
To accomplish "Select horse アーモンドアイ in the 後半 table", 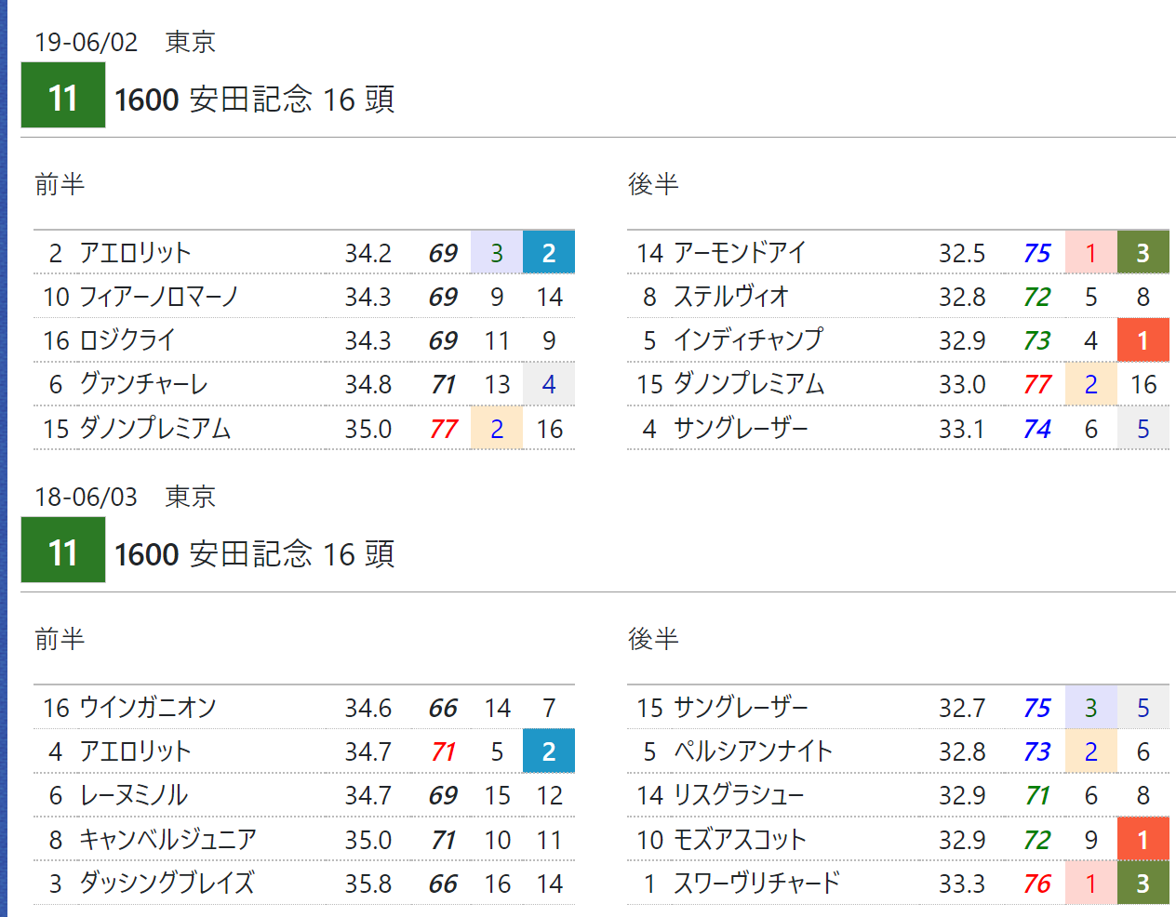I will pyautogui.click(x=740, y=253).
